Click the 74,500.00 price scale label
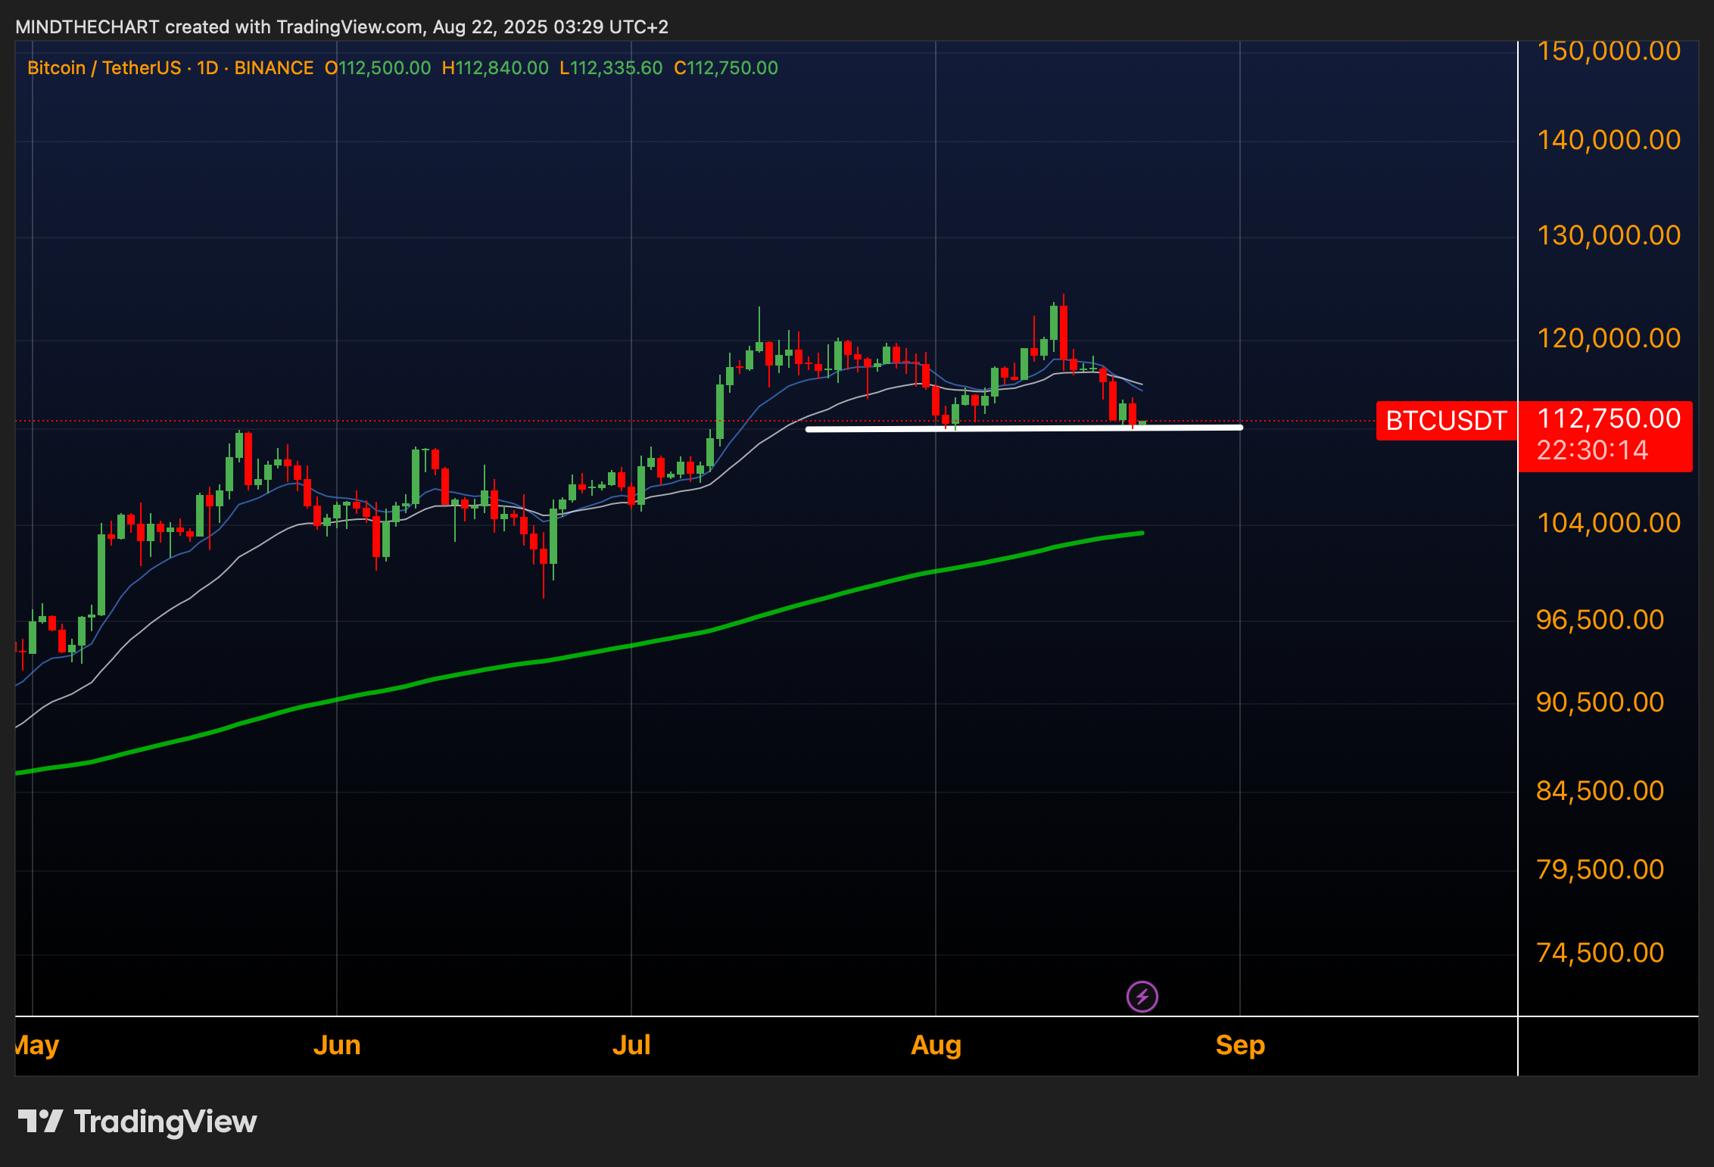Screen dimensions: 1714x1167 [1599, 952]
